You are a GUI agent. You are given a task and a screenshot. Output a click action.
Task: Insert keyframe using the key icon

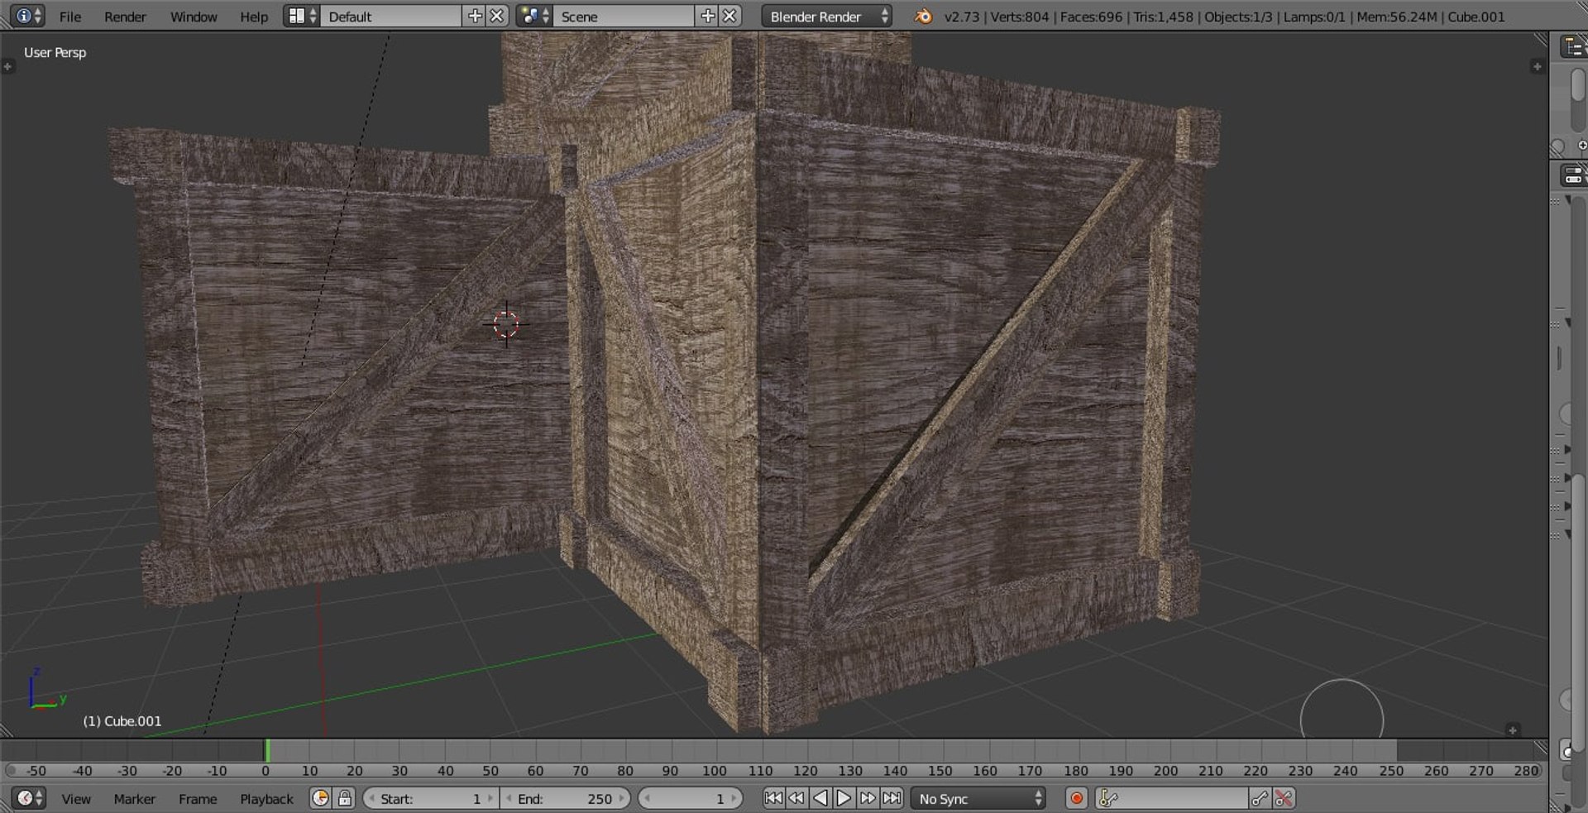tap(1259, 798)
